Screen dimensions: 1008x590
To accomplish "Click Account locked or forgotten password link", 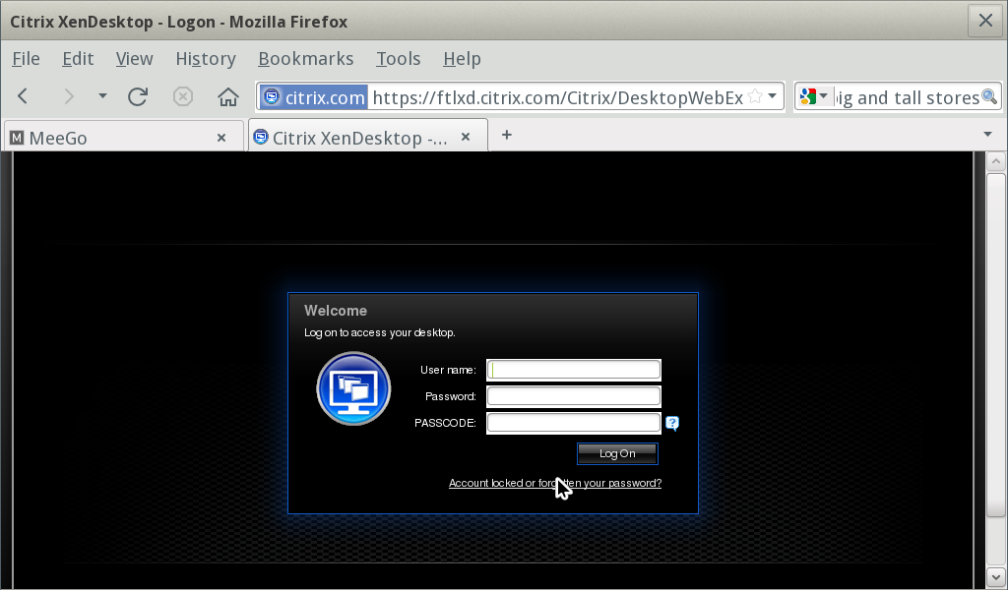I will point(554,484).
